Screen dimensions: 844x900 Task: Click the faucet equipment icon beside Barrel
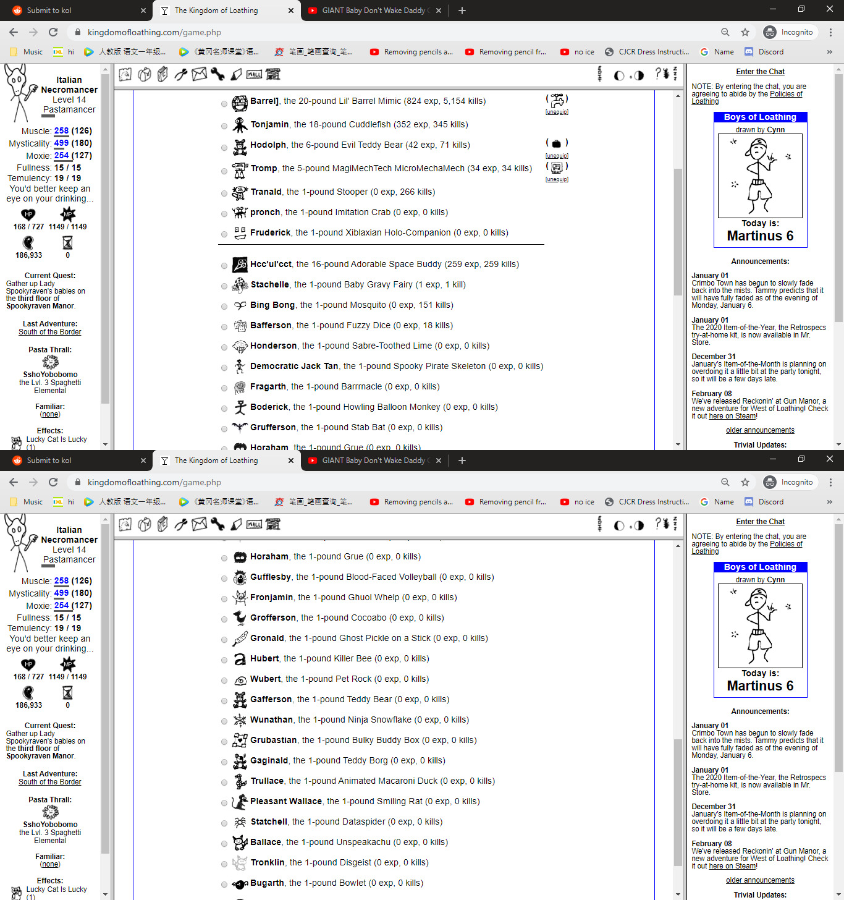(x=557, y=100)
